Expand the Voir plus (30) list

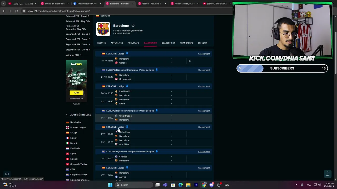coord(74,55)
